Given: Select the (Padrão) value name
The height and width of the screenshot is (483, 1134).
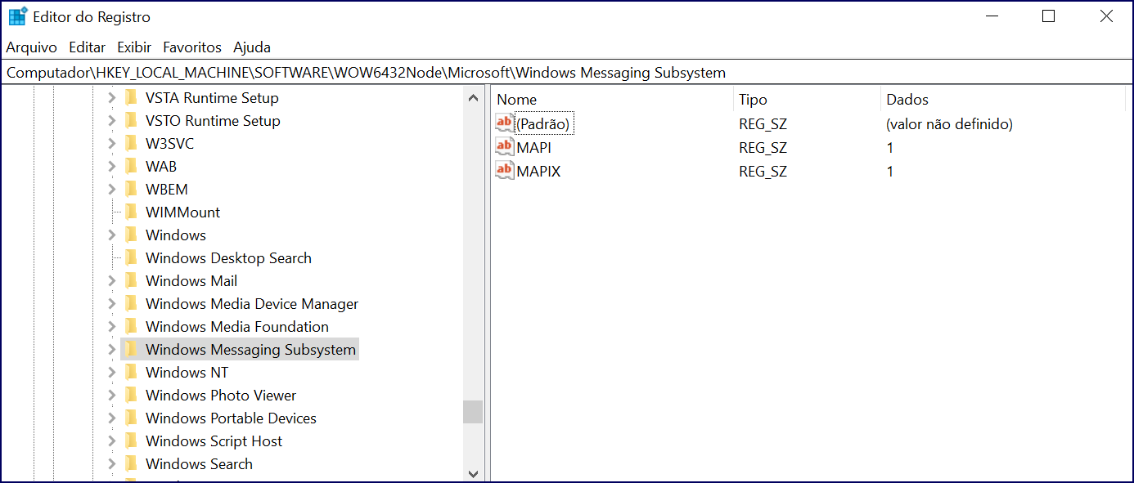Looking at the screenshot, I should point(543,124).
